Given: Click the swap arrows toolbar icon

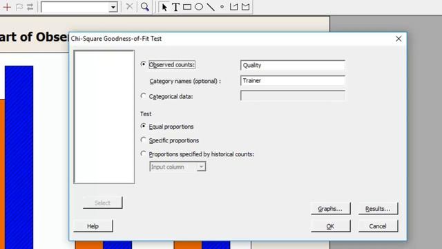Looking at the screenshot, I should click(x=30, y=7).
